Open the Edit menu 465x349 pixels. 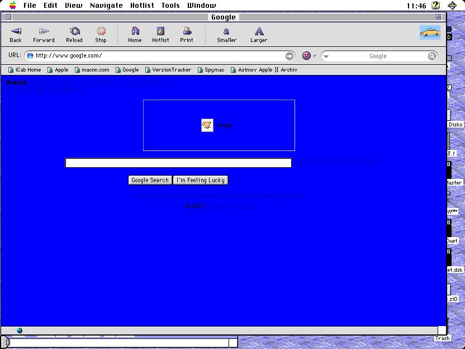[x=50, y=6]
